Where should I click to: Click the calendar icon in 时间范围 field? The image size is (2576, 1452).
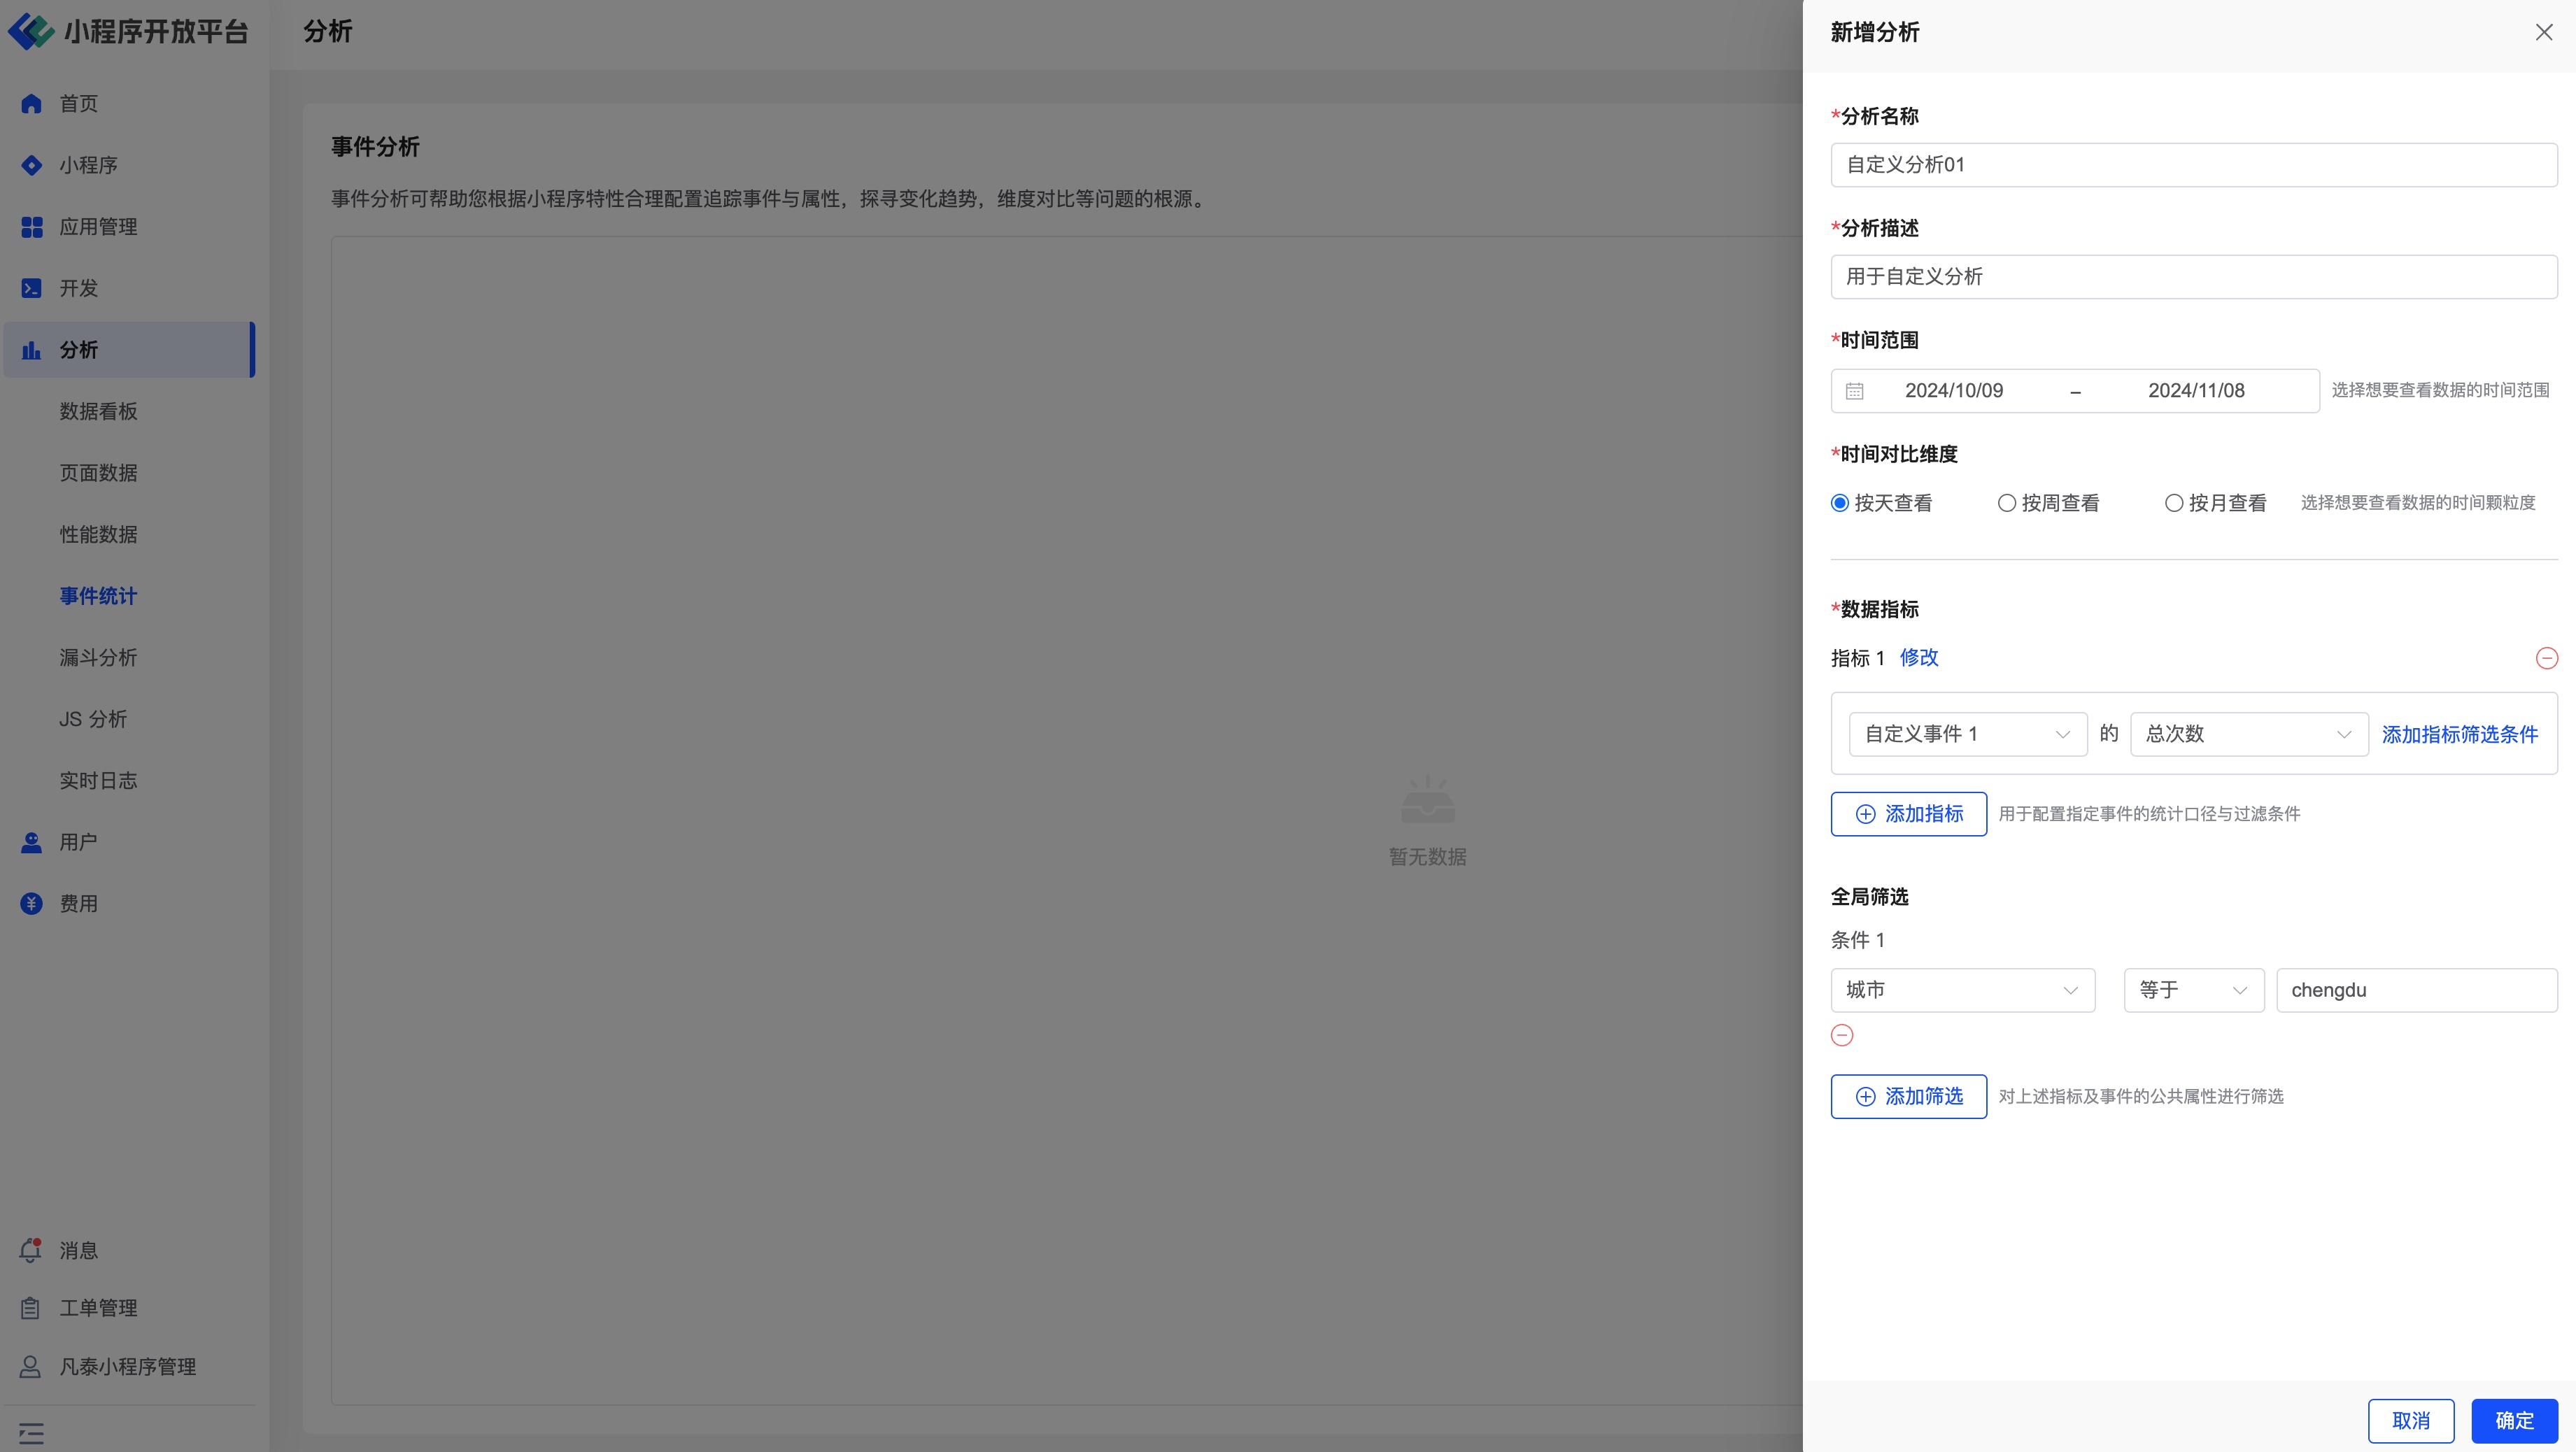click(1855, 391)
